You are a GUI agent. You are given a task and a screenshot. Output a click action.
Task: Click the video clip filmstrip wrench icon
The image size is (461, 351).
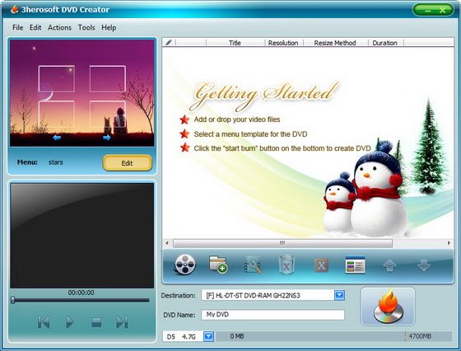[x=253, y=264]
